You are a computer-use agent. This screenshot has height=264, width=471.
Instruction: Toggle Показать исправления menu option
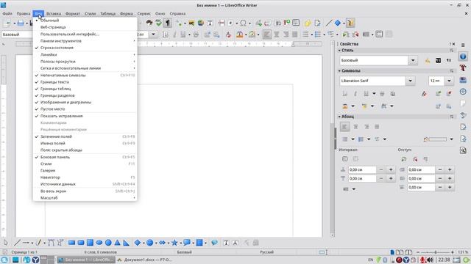[x=85, y=116]
